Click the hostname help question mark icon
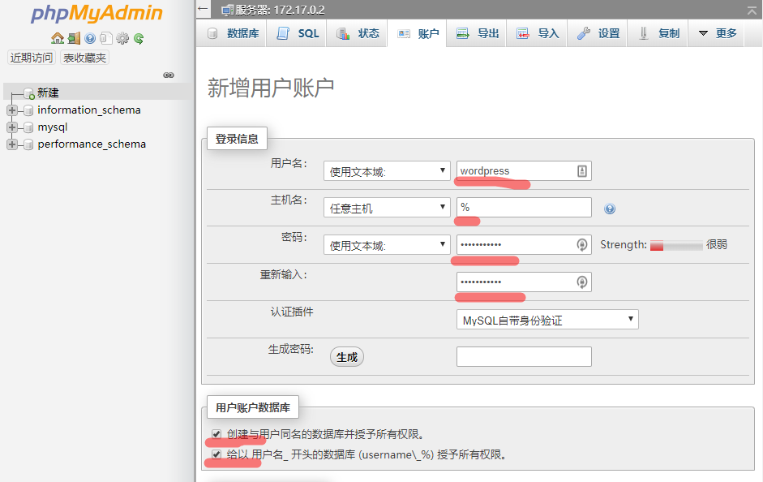Viewport: 763px width, 482px height. [610, 209]
